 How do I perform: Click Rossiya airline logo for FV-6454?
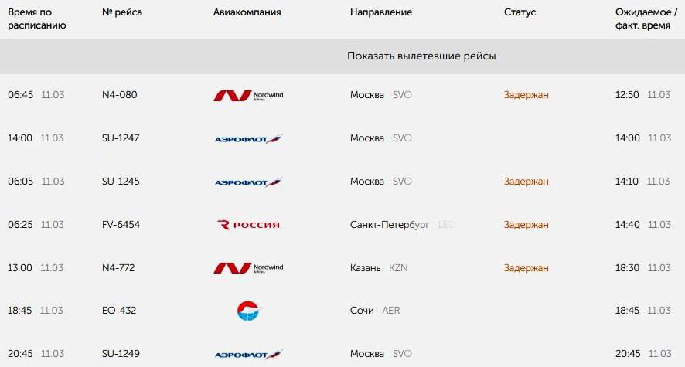tap(248, 225)
